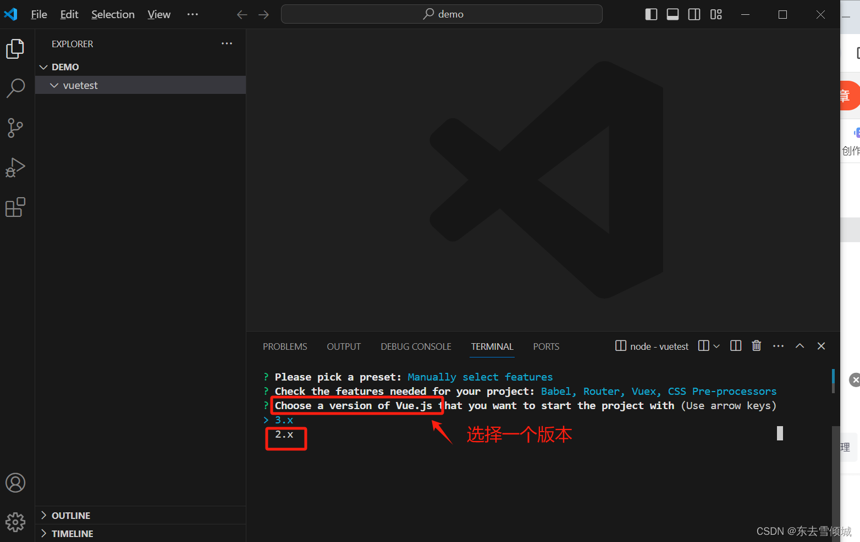Expand the OUTLINE section

coord(140,516)
